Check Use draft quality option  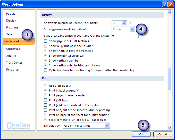click(x=46, y=86)
